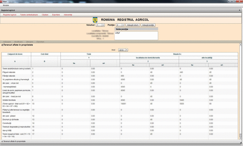Screen dimensions: 243x146
Task: Click the vertical scrollbar up arrow
Action: pos(240,45)
